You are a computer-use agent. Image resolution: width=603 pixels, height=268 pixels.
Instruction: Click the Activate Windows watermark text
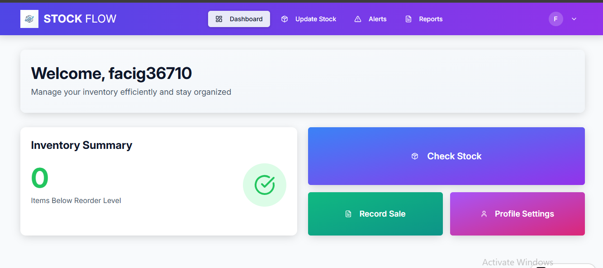[517, 262]
